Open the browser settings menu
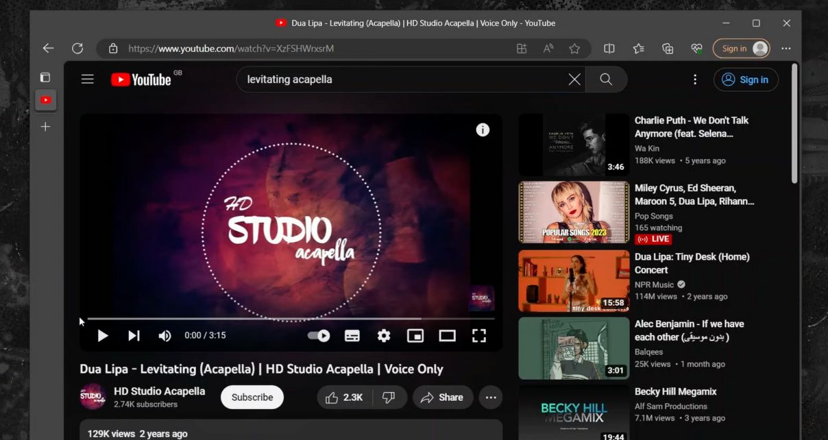 coord(786,48)
